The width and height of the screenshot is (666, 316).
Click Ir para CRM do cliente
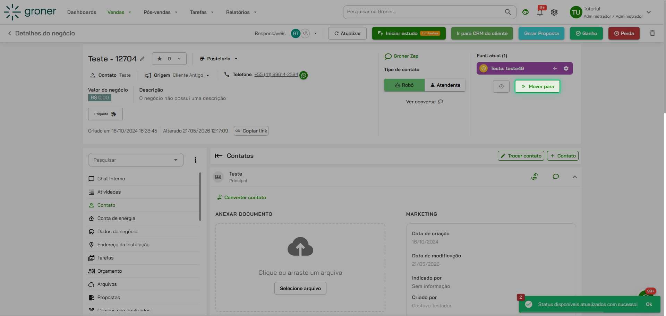click(482, 33)
